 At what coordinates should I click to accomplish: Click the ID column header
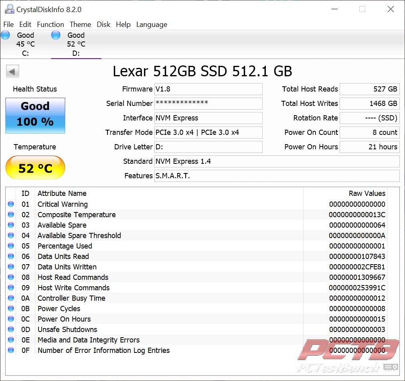(x=25, y=193)
